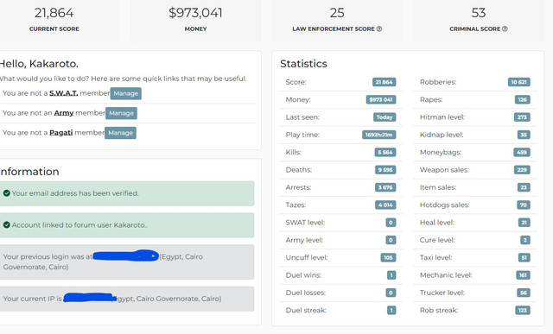Image resolution: width=553 pixels, height=334 pixels.
Task: Click the Uncuff level badge 105
Action: coord(388,257)
